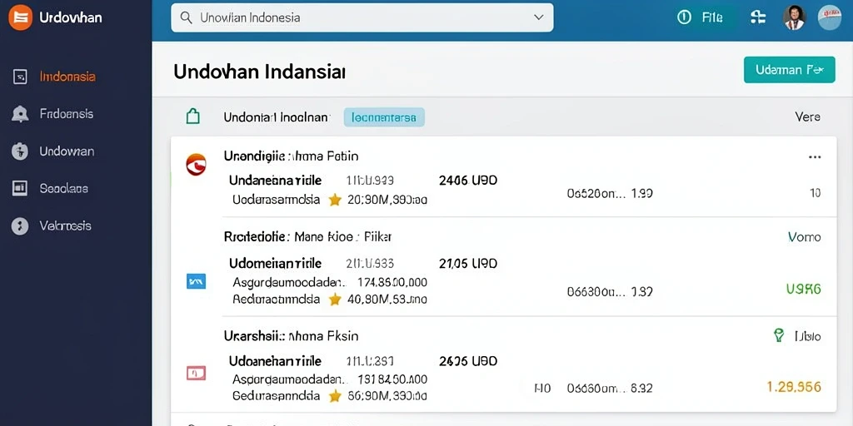Screen dimensions: 853x426
Task: Open the user profile photo avatar
Action: pos(794,17)
